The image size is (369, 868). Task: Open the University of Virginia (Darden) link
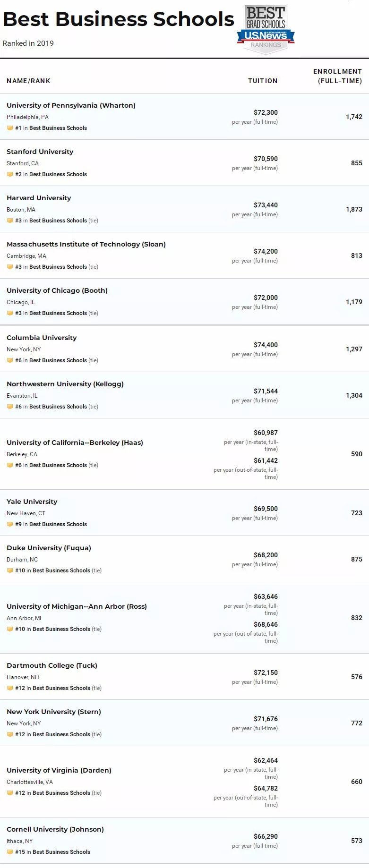(x=59, y=770)
